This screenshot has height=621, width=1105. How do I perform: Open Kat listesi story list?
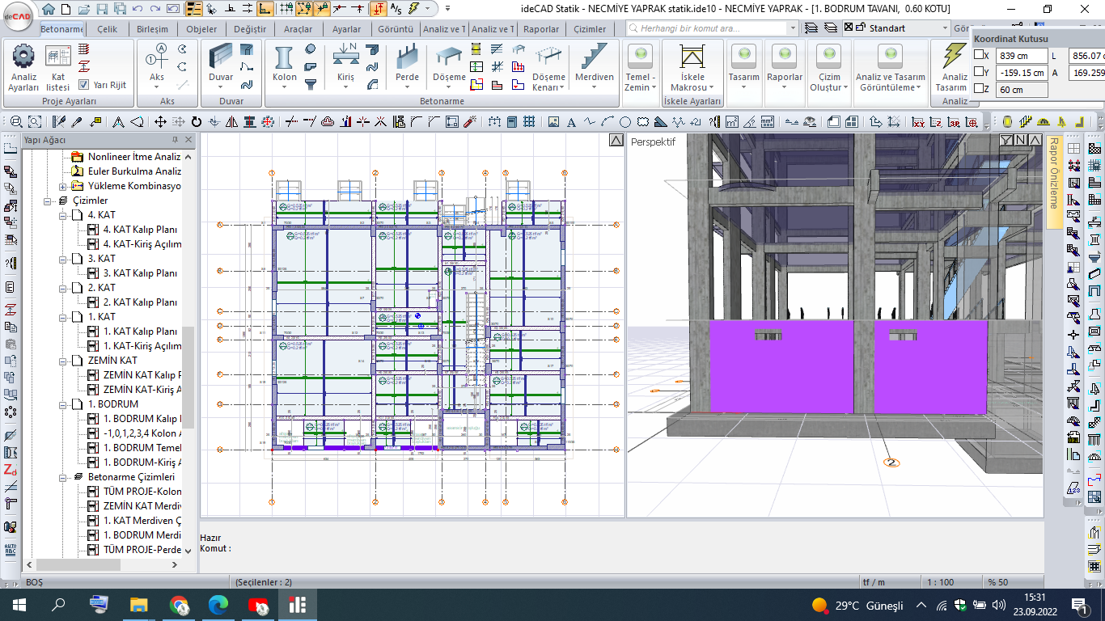[58, 68]
